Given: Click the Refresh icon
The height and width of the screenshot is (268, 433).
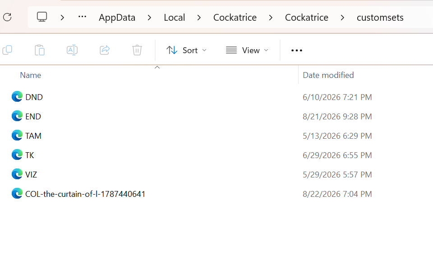Looking at the screenshot, I should pos(7,17).
